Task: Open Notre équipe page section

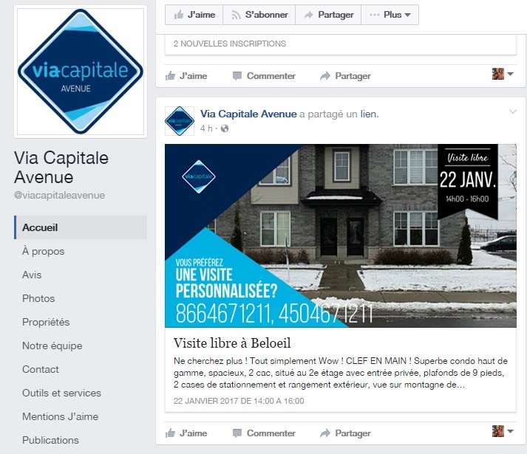Action: pyautogui.click(x=52, y=345)
